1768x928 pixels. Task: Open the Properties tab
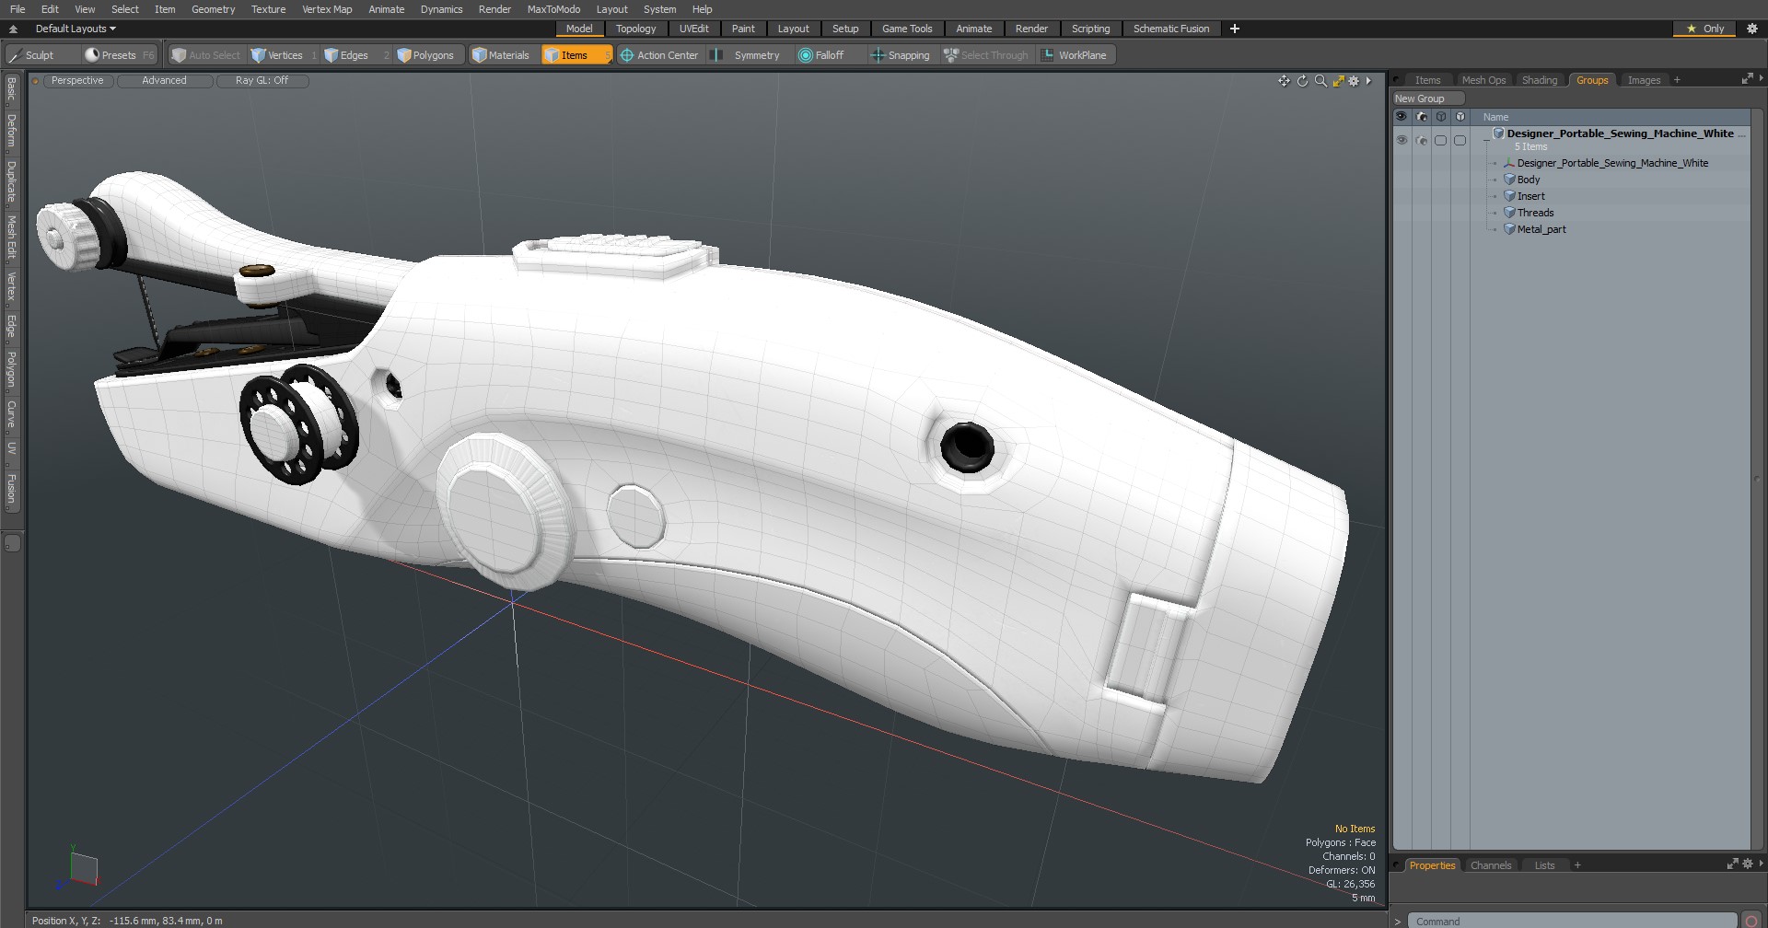click(1432, 865)
